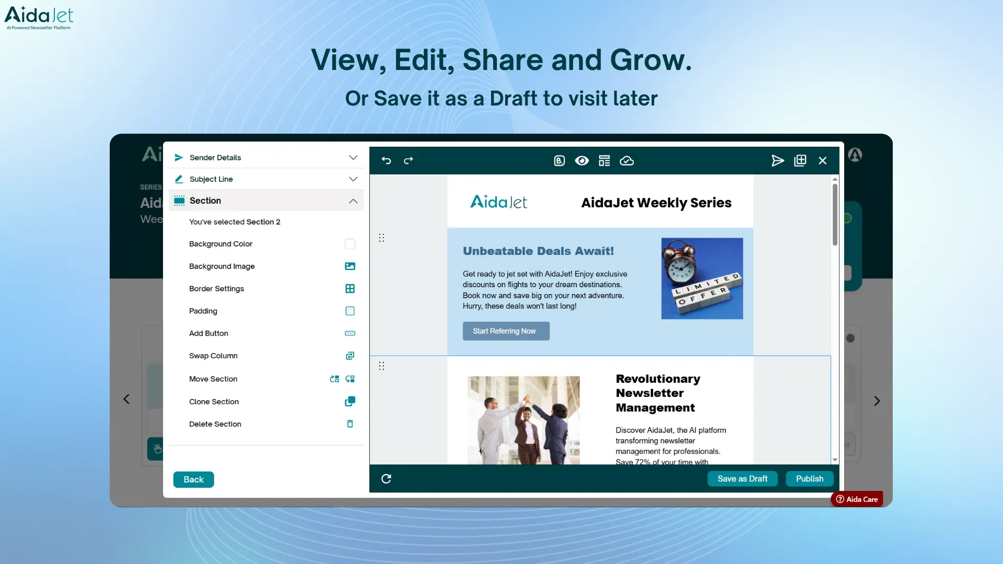Open the layout template icon

click(604, 161)
